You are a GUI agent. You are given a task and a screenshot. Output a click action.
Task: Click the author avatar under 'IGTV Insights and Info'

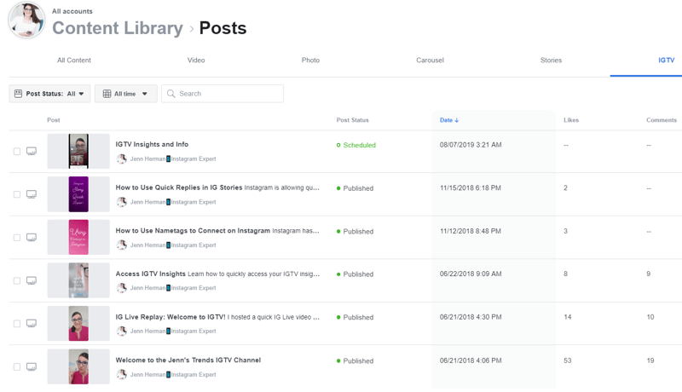[122, 159]
